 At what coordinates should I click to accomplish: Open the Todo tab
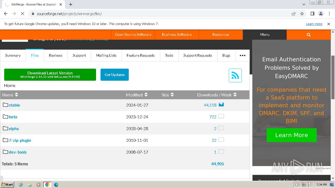pos(169,55)
